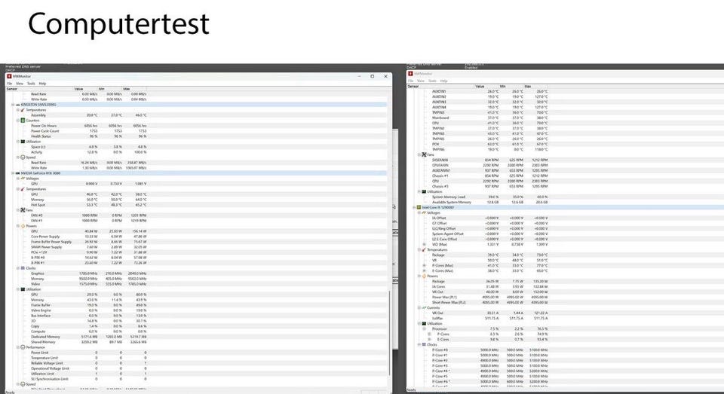Screen dimensions: 724x394
Task: Click the left window vertical scrollbar thumb
Action: [x=390, y=332]
